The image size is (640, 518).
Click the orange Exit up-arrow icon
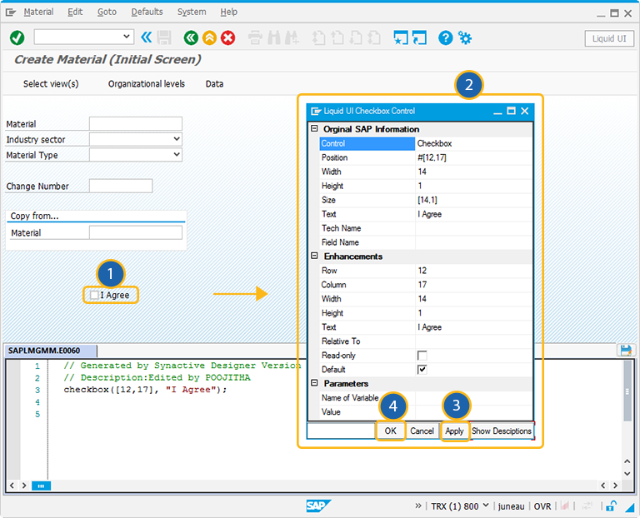coord(209,38)
